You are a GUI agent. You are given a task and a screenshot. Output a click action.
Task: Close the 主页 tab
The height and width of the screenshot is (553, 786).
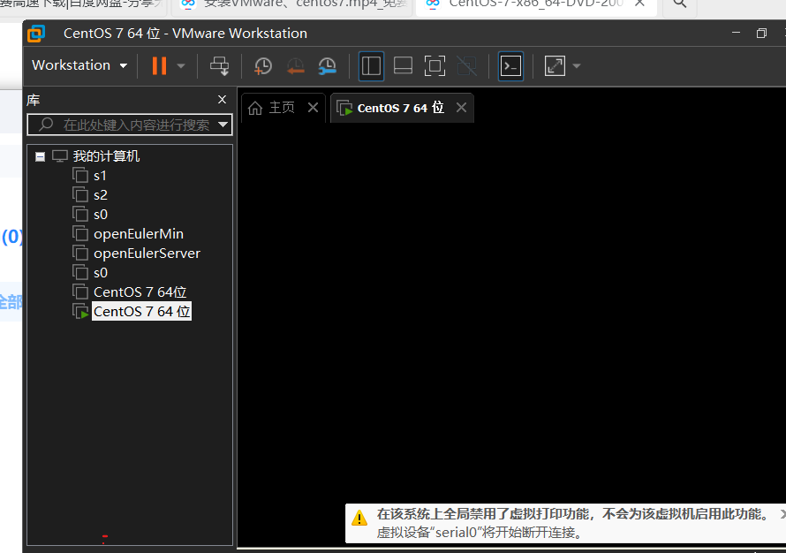[x=313, y=107]
